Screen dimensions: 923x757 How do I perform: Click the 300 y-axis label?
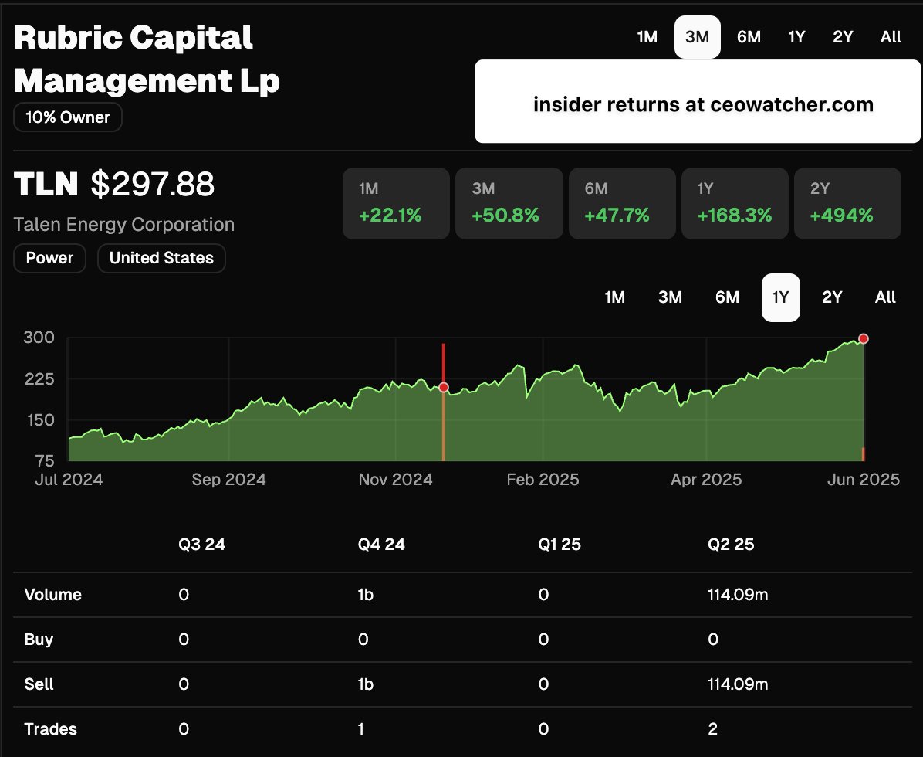click(x=39, y=337)
